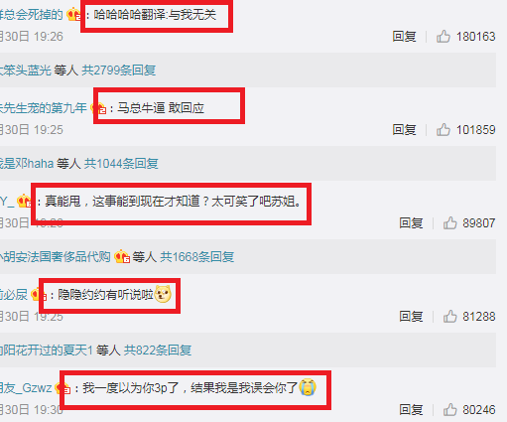Click thumbs-up on the 101859-likes comment

click(444, 129)
